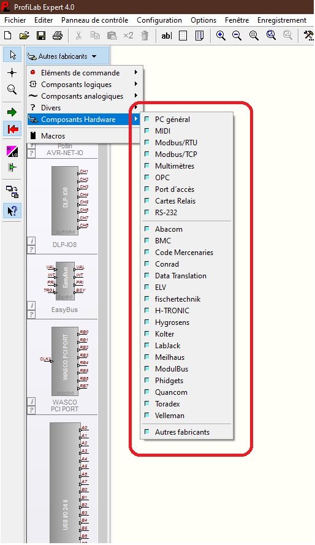Image resolution: width=315 pixels, height=545 pixels.
Task: Click the pointer with question mark icon
Action: 12,212
